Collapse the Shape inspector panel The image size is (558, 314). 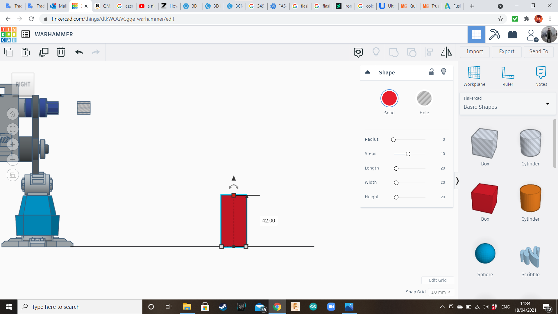coord(368,72)
